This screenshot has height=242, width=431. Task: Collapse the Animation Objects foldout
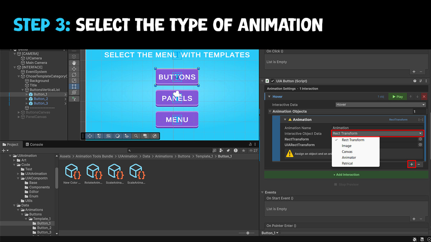[270, 111]
